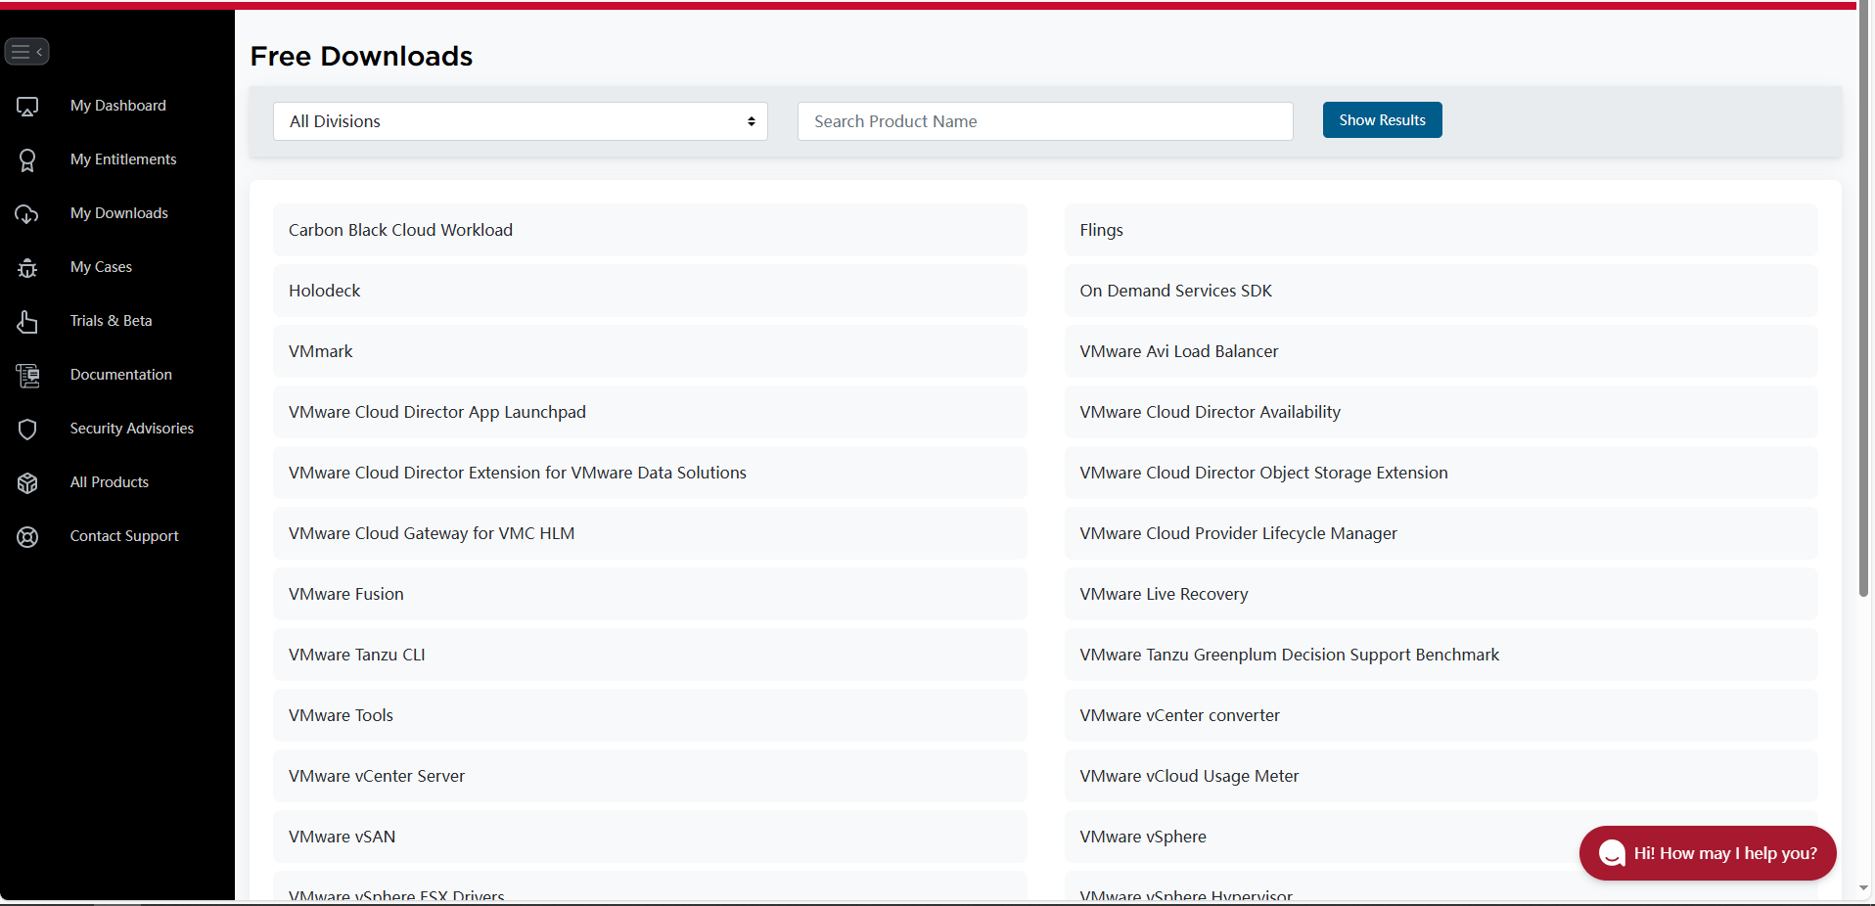Click the Trials & Beta hand icon
The width and height of the screenshot is (1875, 906).
coord(27,321)
